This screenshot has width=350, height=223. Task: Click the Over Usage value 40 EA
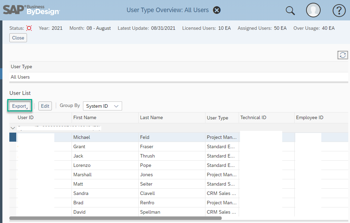point(328,28)
